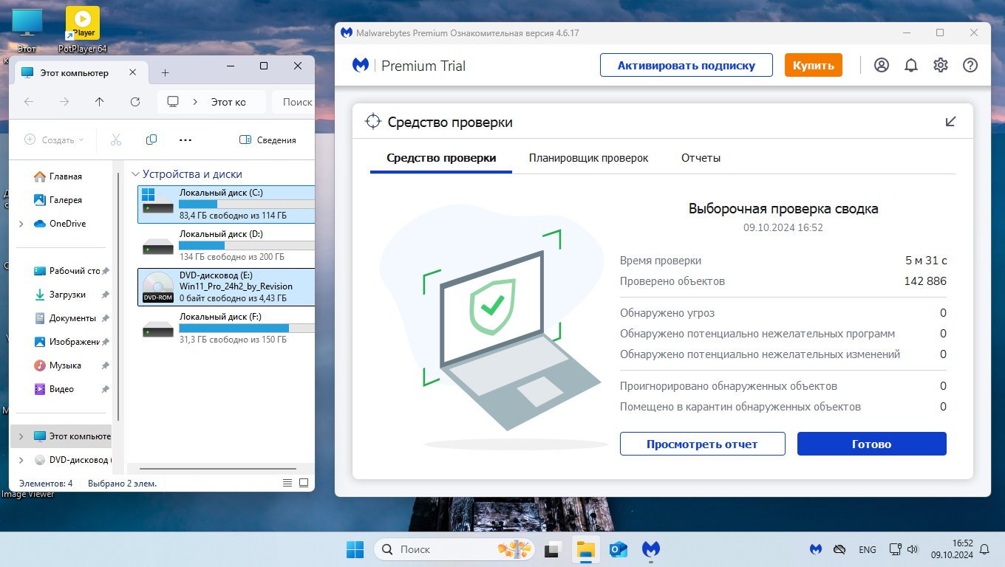Switch Explorer to large thumbnails view
The height and width of the screenshot is (567, 1005).
point(303,483)
